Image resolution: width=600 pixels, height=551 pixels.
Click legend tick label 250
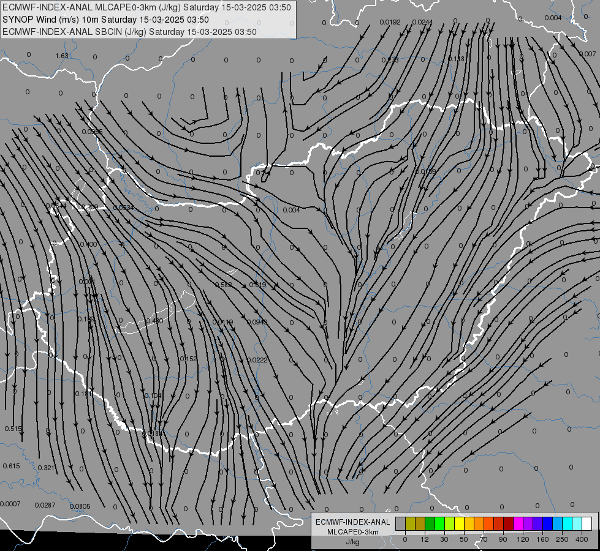tap(562, 539)
